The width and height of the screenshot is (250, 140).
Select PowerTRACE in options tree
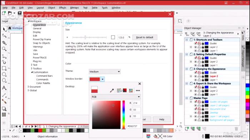[40, 58]
